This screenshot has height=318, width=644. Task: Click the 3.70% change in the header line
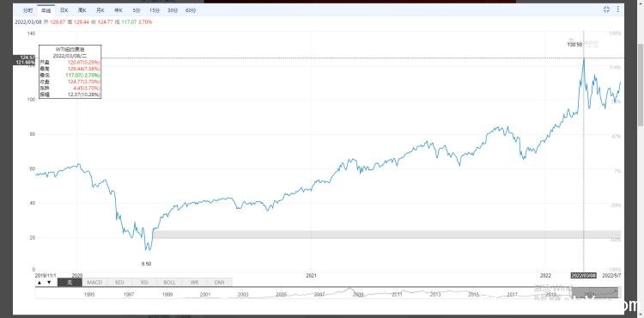[145, 22]
